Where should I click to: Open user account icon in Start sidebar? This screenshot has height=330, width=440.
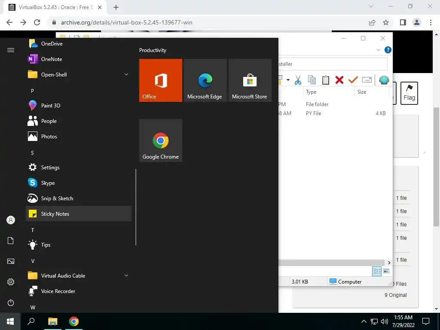11,220
